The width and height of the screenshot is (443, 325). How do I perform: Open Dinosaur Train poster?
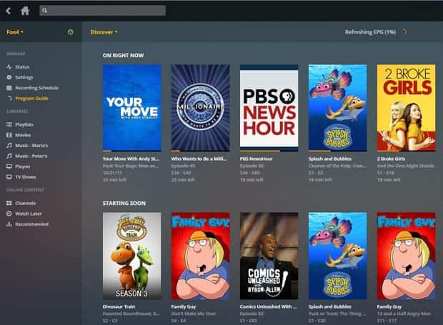click(x=132, y=256)
